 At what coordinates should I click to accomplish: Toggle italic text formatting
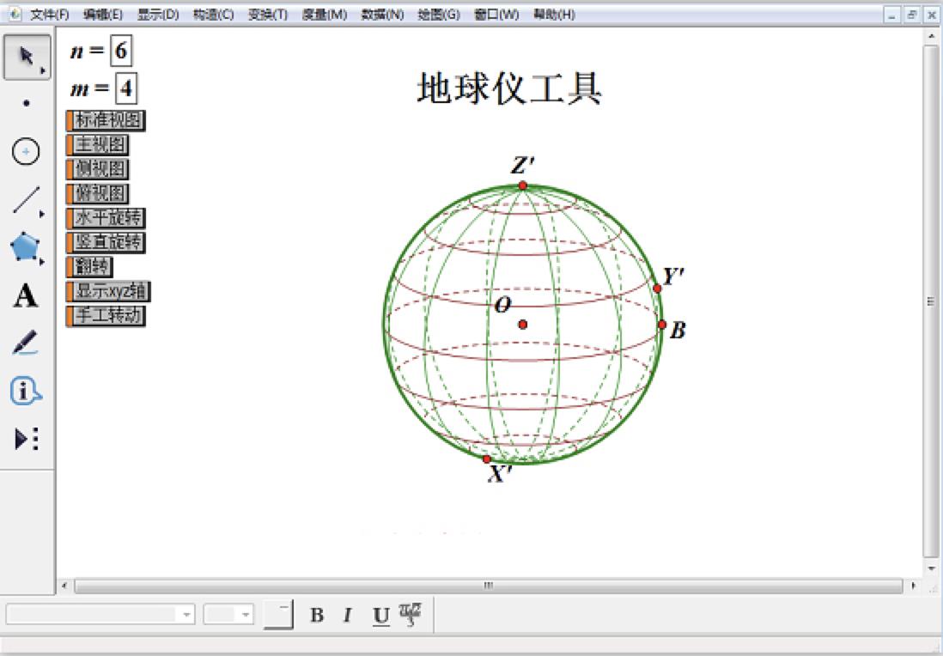[346, 614]
